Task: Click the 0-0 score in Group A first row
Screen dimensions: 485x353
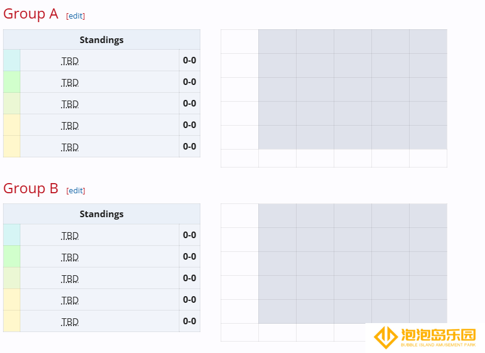Action: 190,60
